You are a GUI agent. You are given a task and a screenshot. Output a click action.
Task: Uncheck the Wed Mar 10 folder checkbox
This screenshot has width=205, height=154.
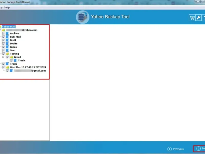click(4, 67)
